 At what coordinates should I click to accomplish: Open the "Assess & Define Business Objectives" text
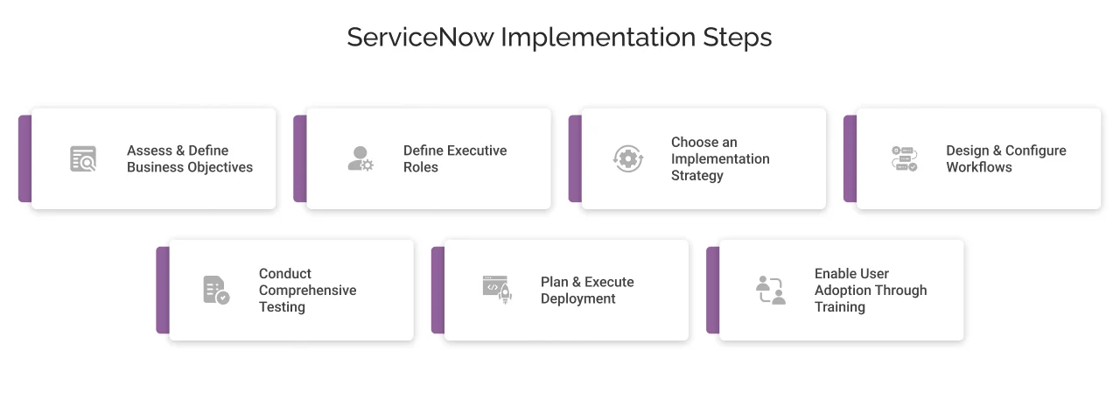190,158
